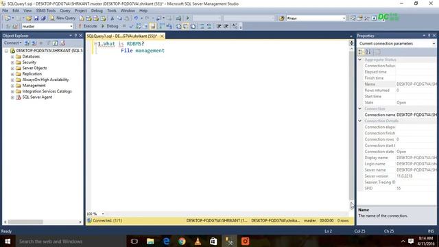The width and height of the screenshot is (439, 247).
Task: Click the Save icon in toolbar
Action: [36, 19]
